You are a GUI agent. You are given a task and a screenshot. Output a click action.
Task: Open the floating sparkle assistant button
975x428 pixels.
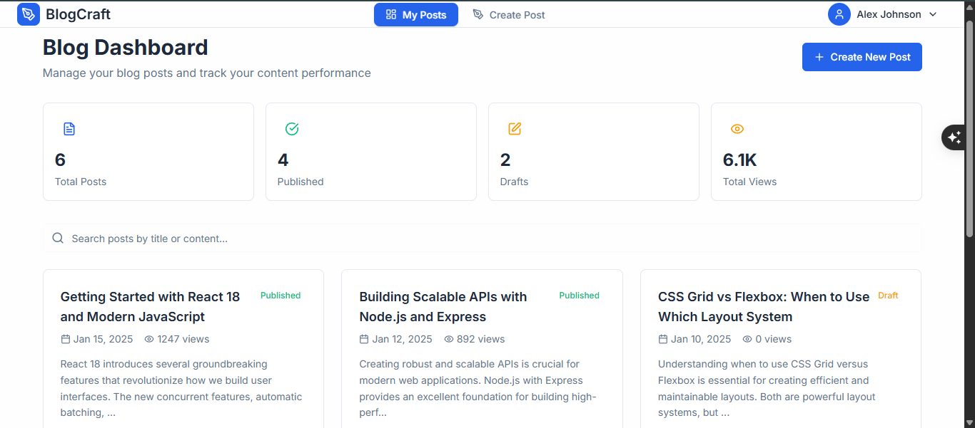[955, 137]
